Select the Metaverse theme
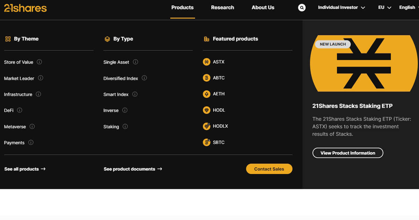 click(15, 127)
